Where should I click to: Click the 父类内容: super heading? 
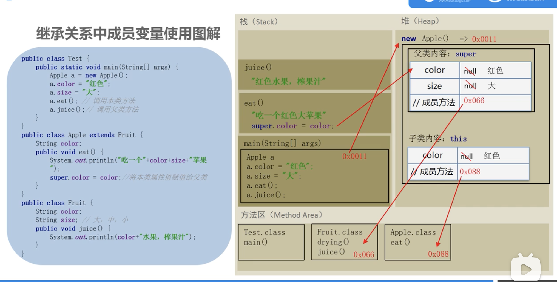445,54
